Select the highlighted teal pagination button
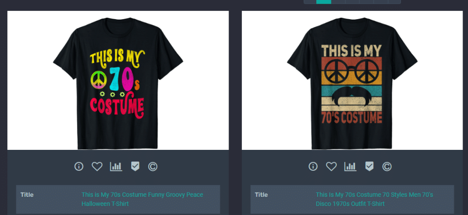Viewport: 468px width, 215px height. 324,2
